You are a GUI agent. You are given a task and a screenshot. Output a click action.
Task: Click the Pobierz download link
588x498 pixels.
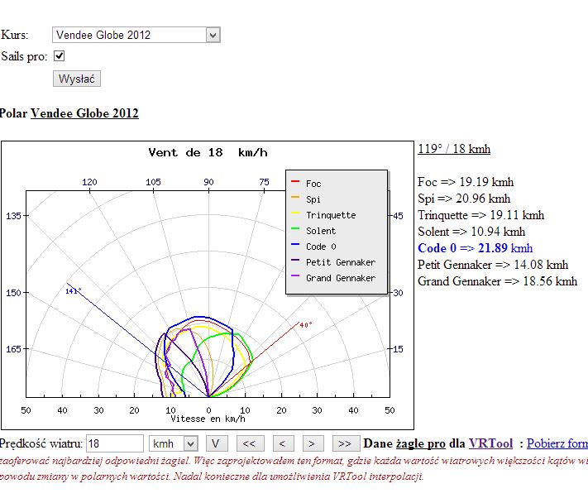tap(557, 443)
